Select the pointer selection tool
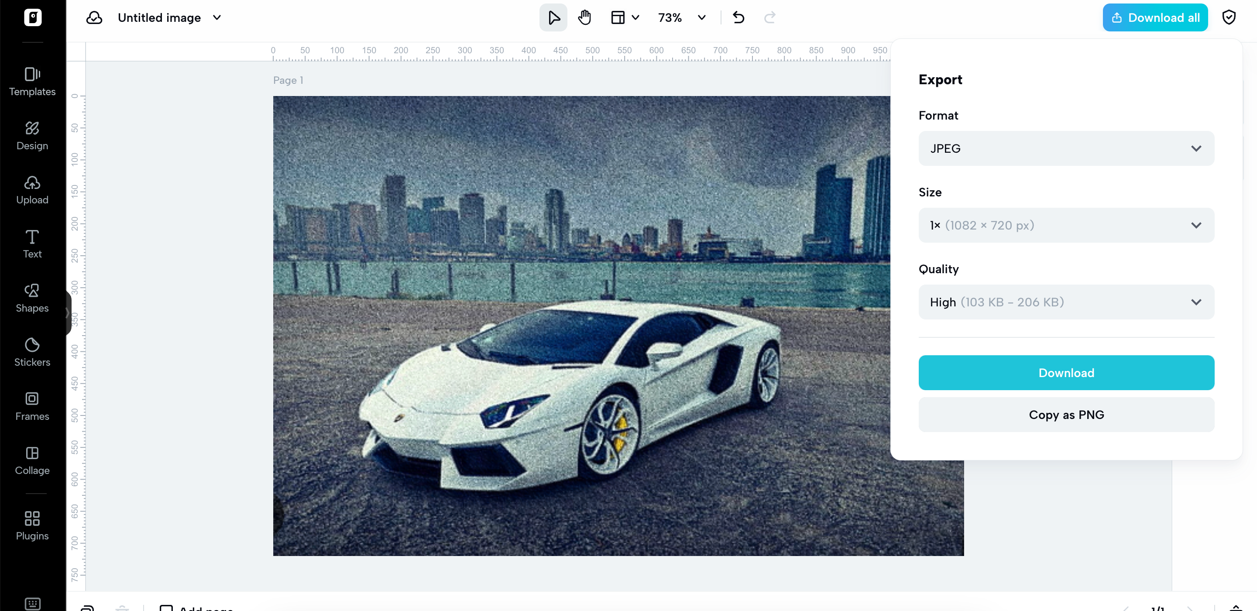 click(553, 17)
